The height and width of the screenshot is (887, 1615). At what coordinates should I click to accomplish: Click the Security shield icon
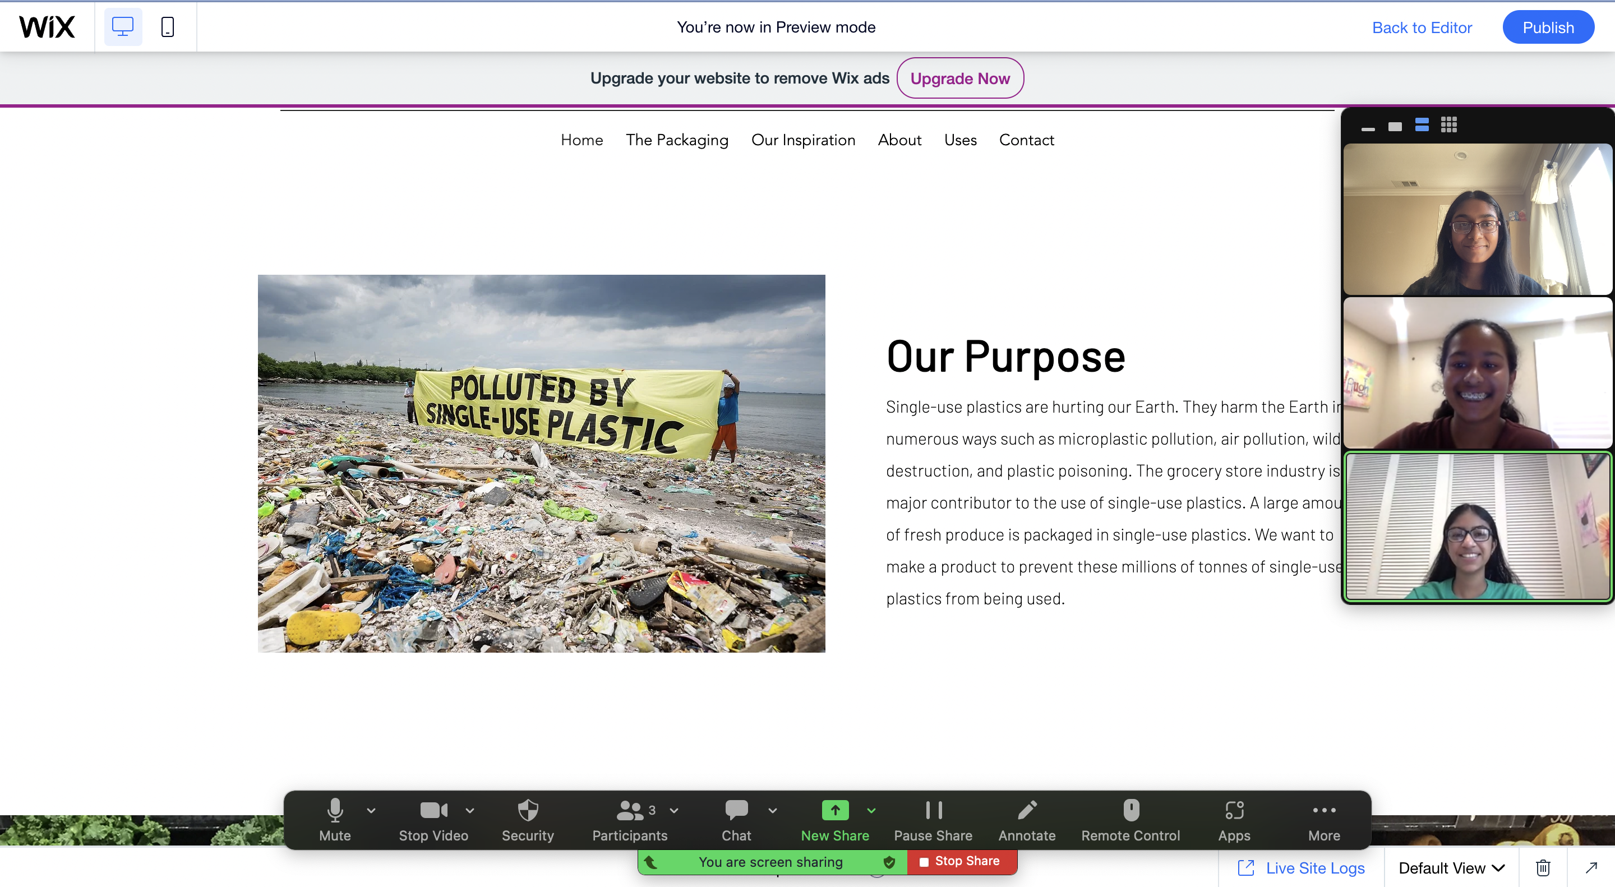tap(528, 811)
